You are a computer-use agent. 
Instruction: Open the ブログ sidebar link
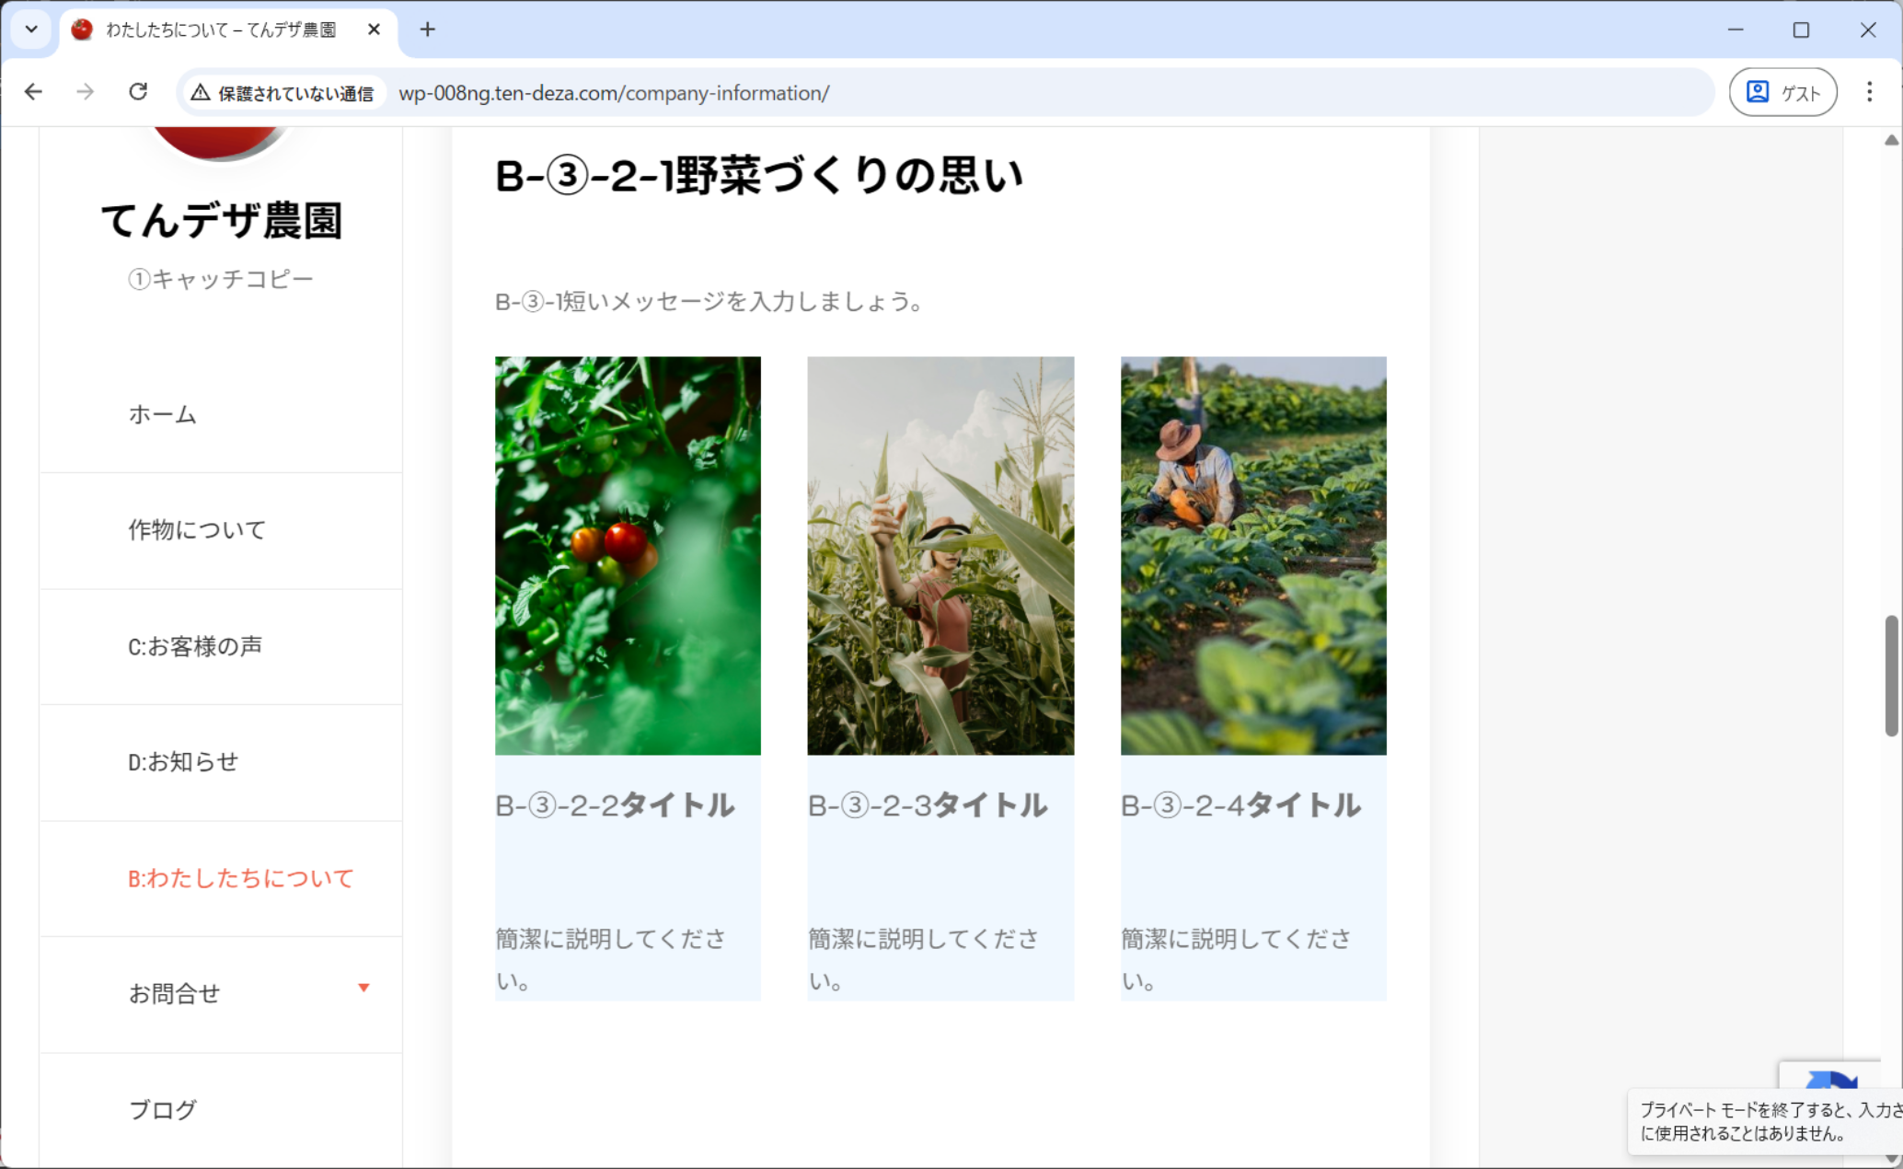[x=163, y=1109]
